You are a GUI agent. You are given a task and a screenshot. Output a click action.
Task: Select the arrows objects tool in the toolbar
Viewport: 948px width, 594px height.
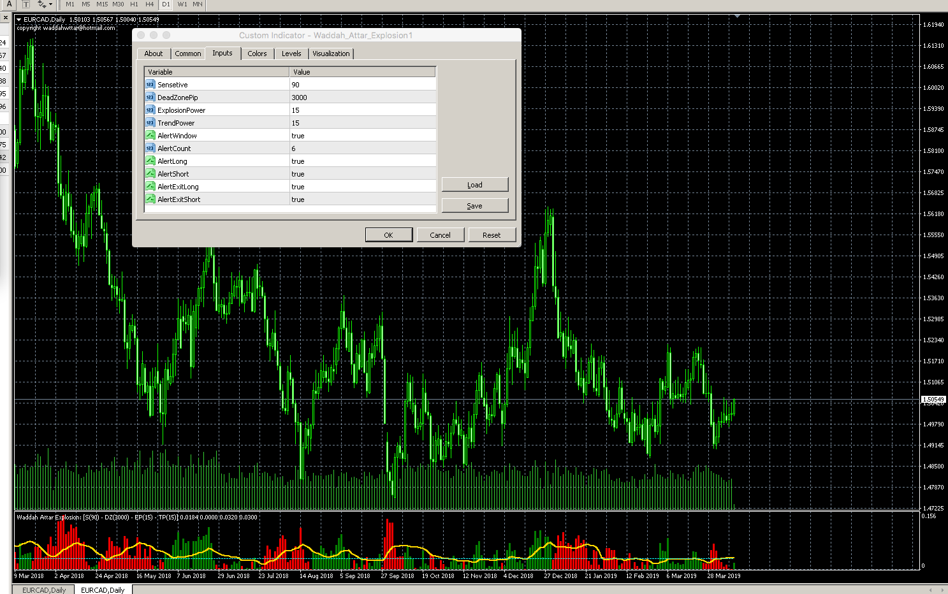(41, 4)
